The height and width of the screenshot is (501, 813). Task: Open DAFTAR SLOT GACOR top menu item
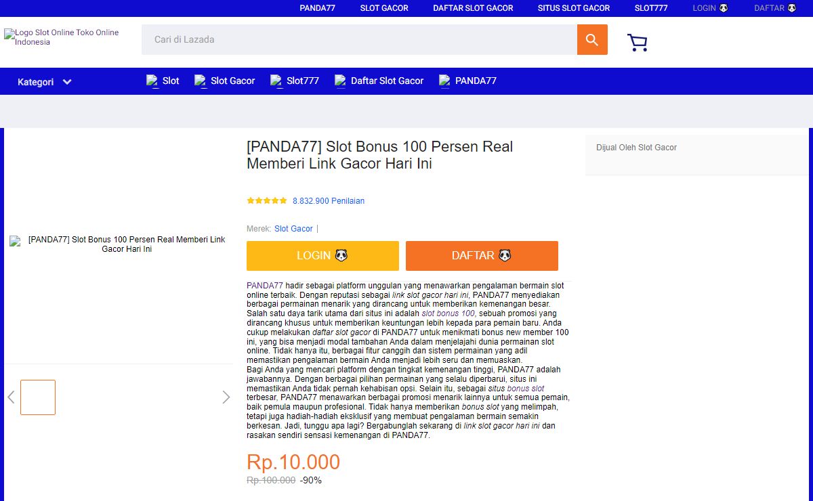[473, 8]
